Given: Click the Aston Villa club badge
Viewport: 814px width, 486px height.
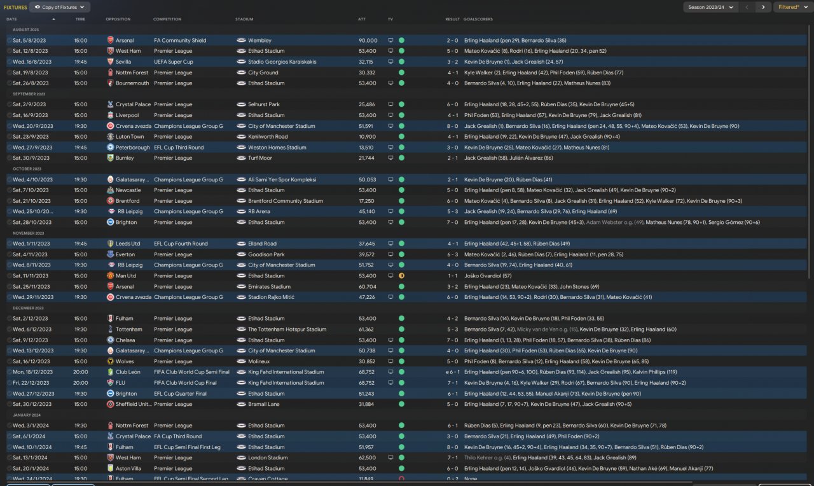Looking at the screenshot, I should (111, 468).
